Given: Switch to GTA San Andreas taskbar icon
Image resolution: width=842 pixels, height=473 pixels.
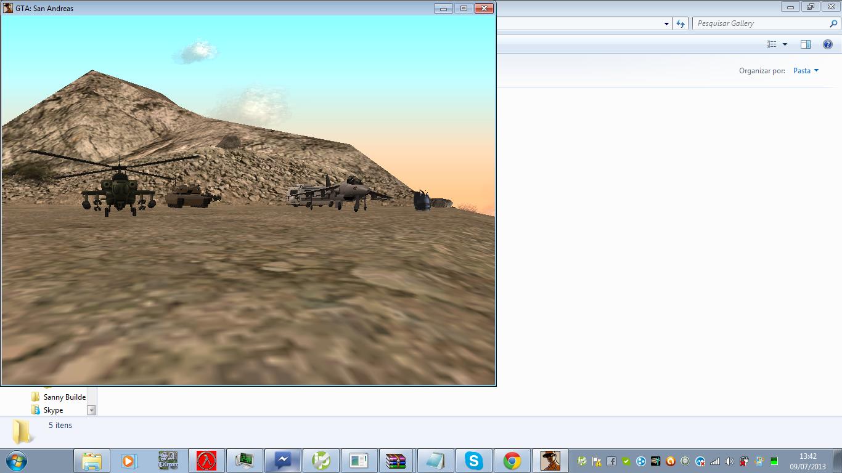Looking at the screenshot, I should click(550, 461).
